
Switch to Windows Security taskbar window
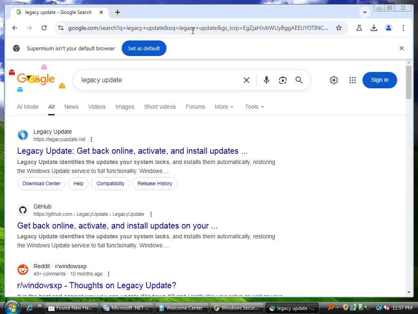[x=237, y=308]
